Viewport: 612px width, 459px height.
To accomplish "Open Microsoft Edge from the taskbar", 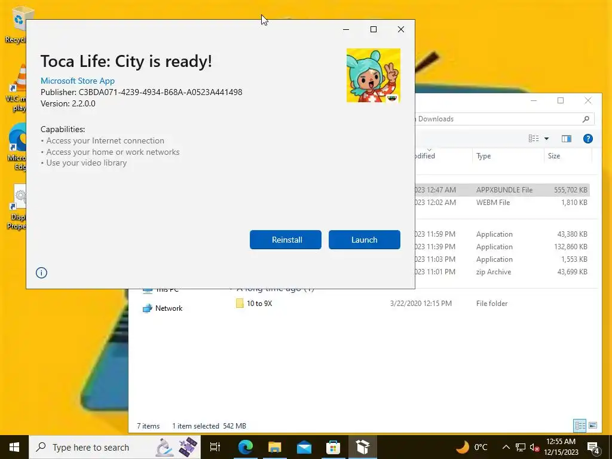I will coord(245,447).
